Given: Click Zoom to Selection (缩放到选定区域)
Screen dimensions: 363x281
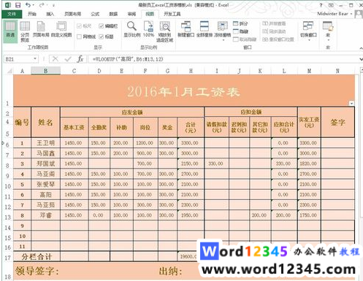Looking at the screenshot, I should (165, 31).
